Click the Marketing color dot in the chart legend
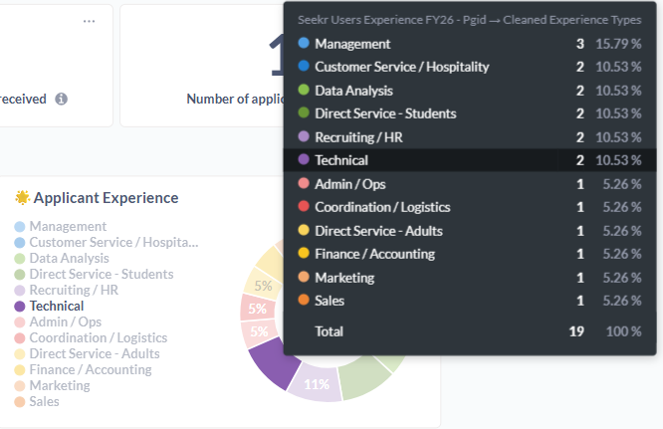 (20, 386)
